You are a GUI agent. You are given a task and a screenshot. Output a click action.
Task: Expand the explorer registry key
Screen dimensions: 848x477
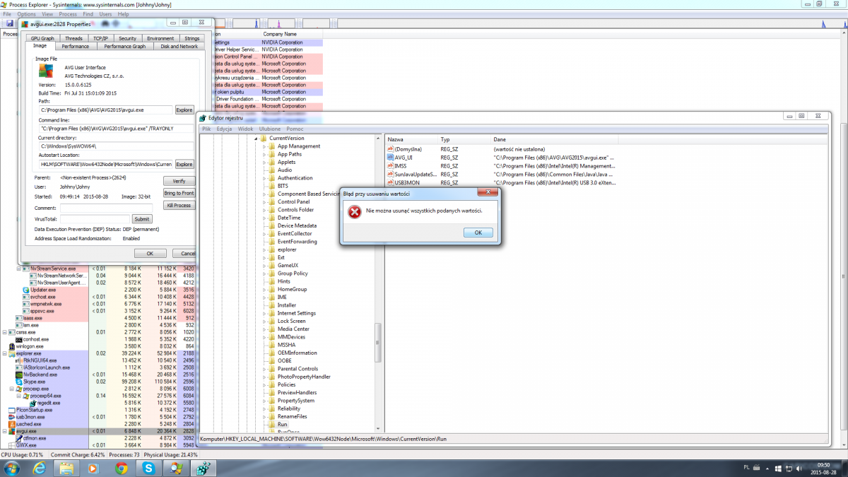point(264,249)
